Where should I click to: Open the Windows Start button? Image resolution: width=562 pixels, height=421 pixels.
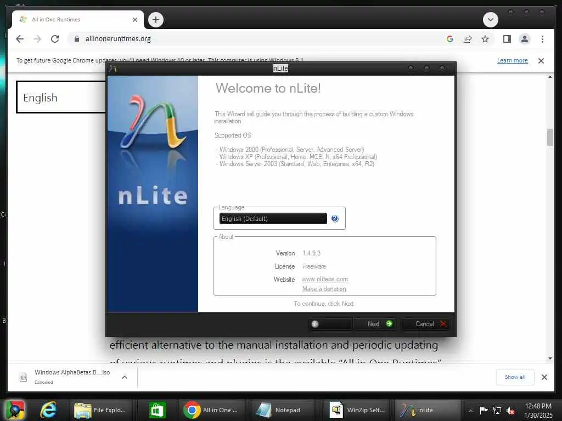tap(15, 410)
